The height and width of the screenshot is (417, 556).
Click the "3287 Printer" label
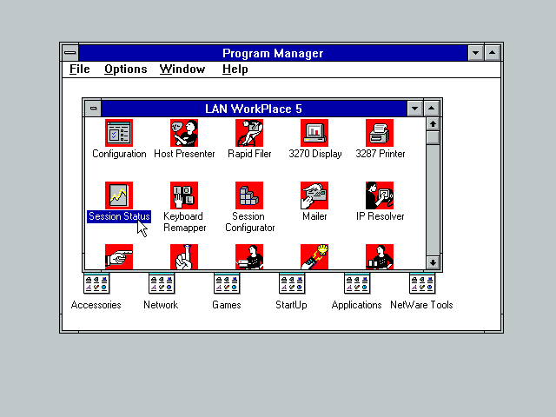tap(381, 154)
